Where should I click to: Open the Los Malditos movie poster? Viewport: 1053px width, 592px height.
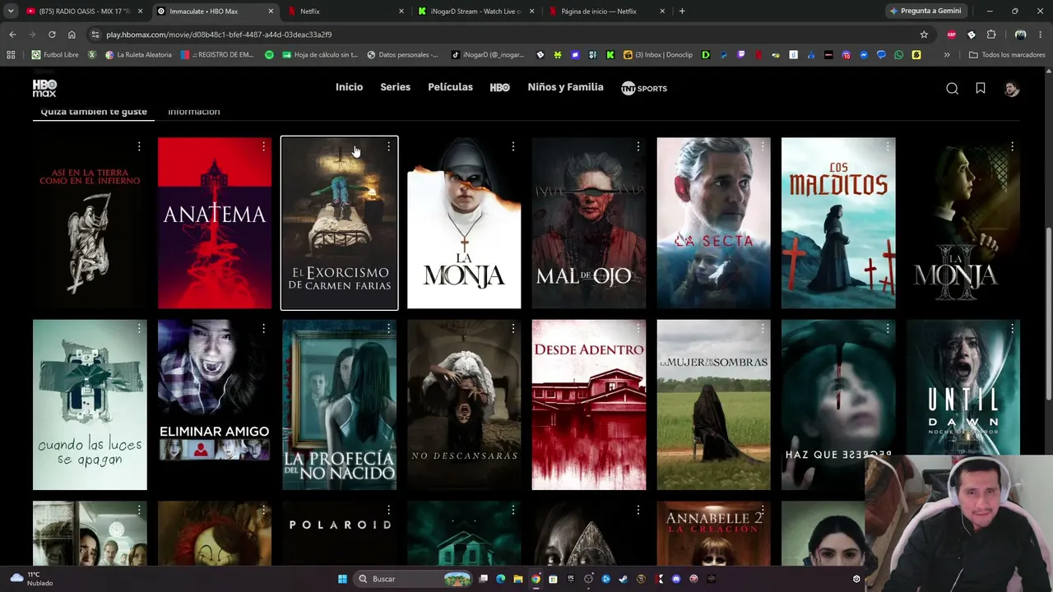coord(838,223)
